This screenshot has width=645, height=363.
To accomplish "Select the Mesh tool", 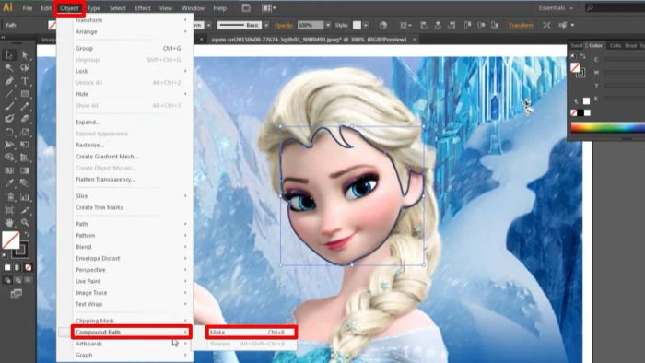I will point(9,170).
